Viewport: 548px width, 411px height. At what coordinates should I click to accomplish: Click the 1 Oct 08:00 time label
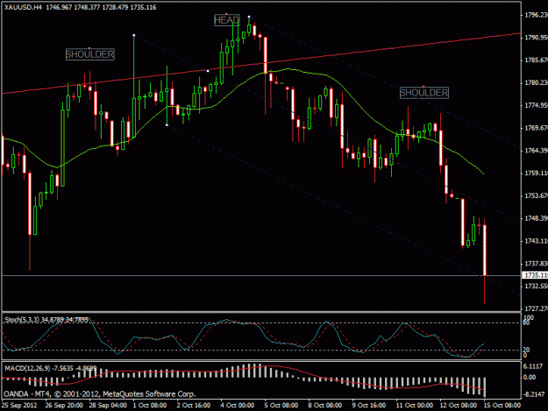(150, 405)
